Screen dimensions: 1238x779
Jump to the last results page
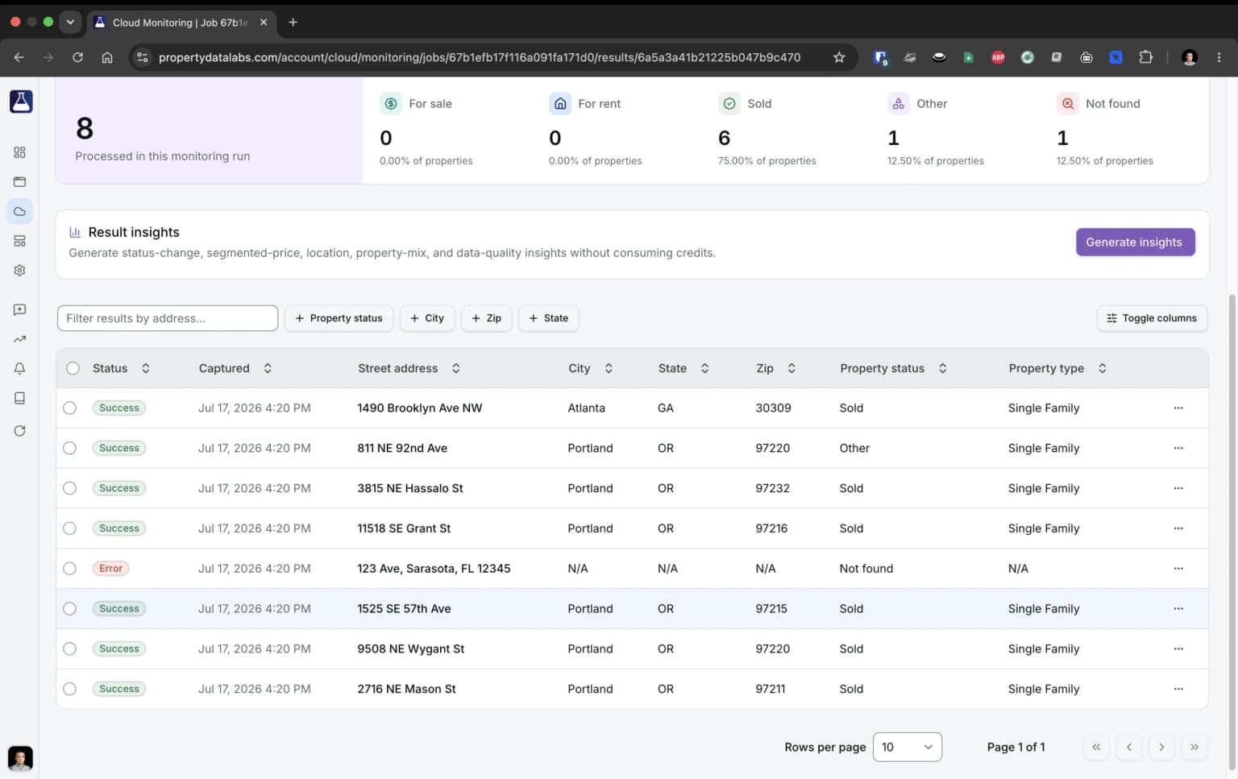pos(1194,747)
